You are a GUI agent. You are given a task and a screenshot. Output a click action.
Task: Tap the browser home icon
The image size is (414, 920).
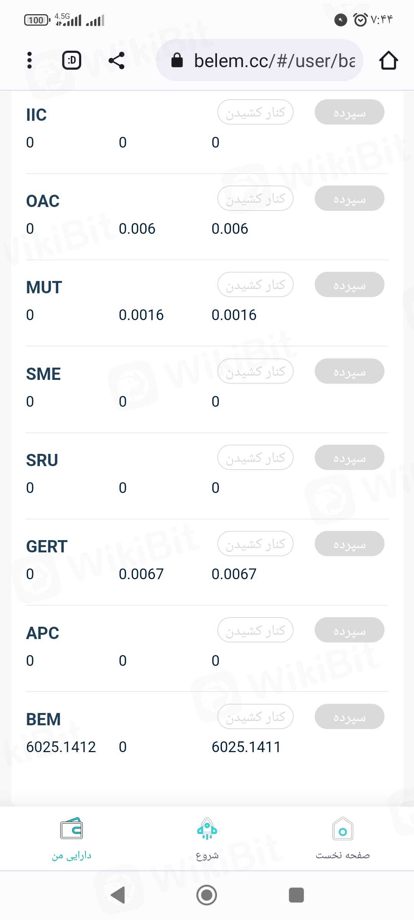[x=388, y=61]
